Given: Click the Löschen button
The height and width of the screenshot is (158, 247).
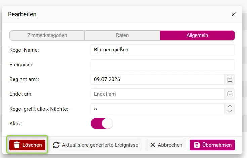Looking at the screenshot, I should (28, 145).
